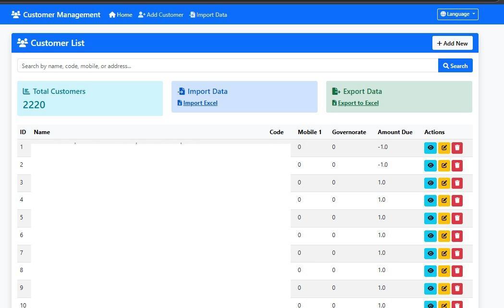Image resolution: width=504 pixels, height=308 pixels.
Task: Click the red delete icon for customer 5
Action: [x=457, y=218]
